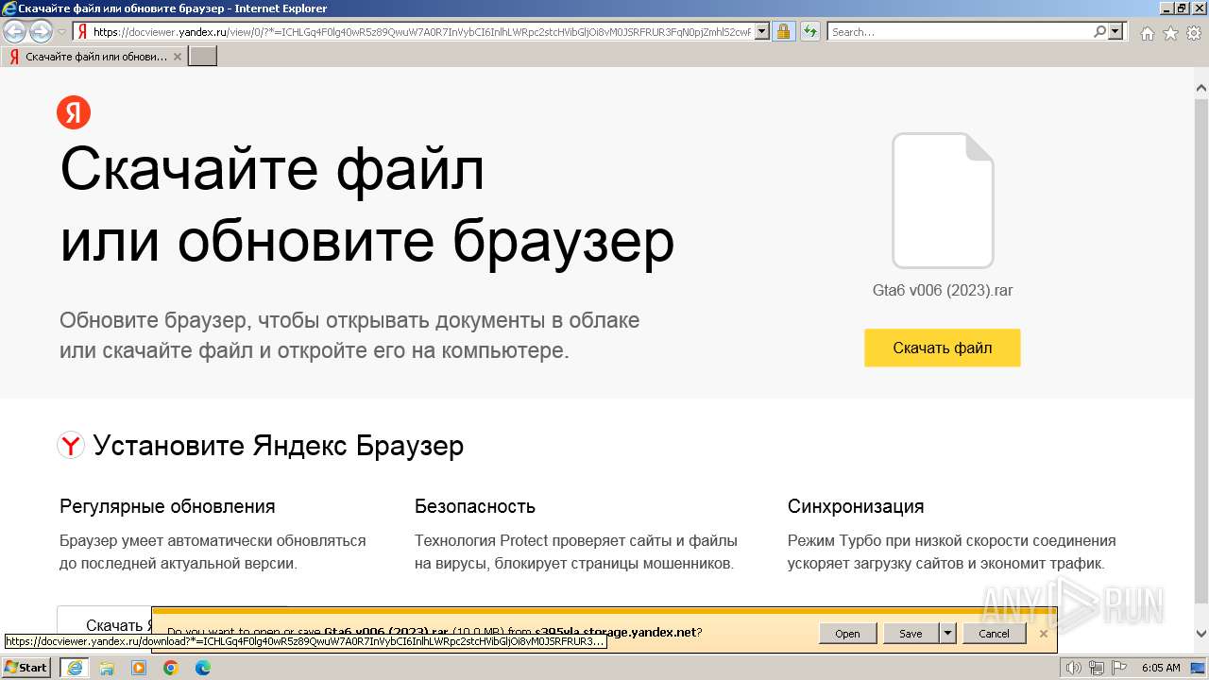Expand the address bar autocomplete dropdown
The image size is (1209, 680).
point(762,32)
